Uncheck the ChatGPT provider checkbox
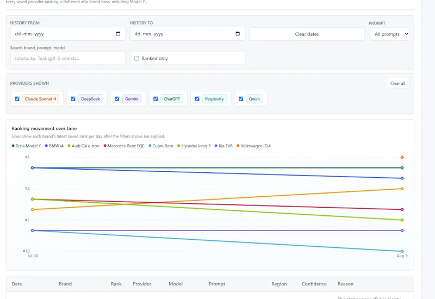 tap(156, 99)
